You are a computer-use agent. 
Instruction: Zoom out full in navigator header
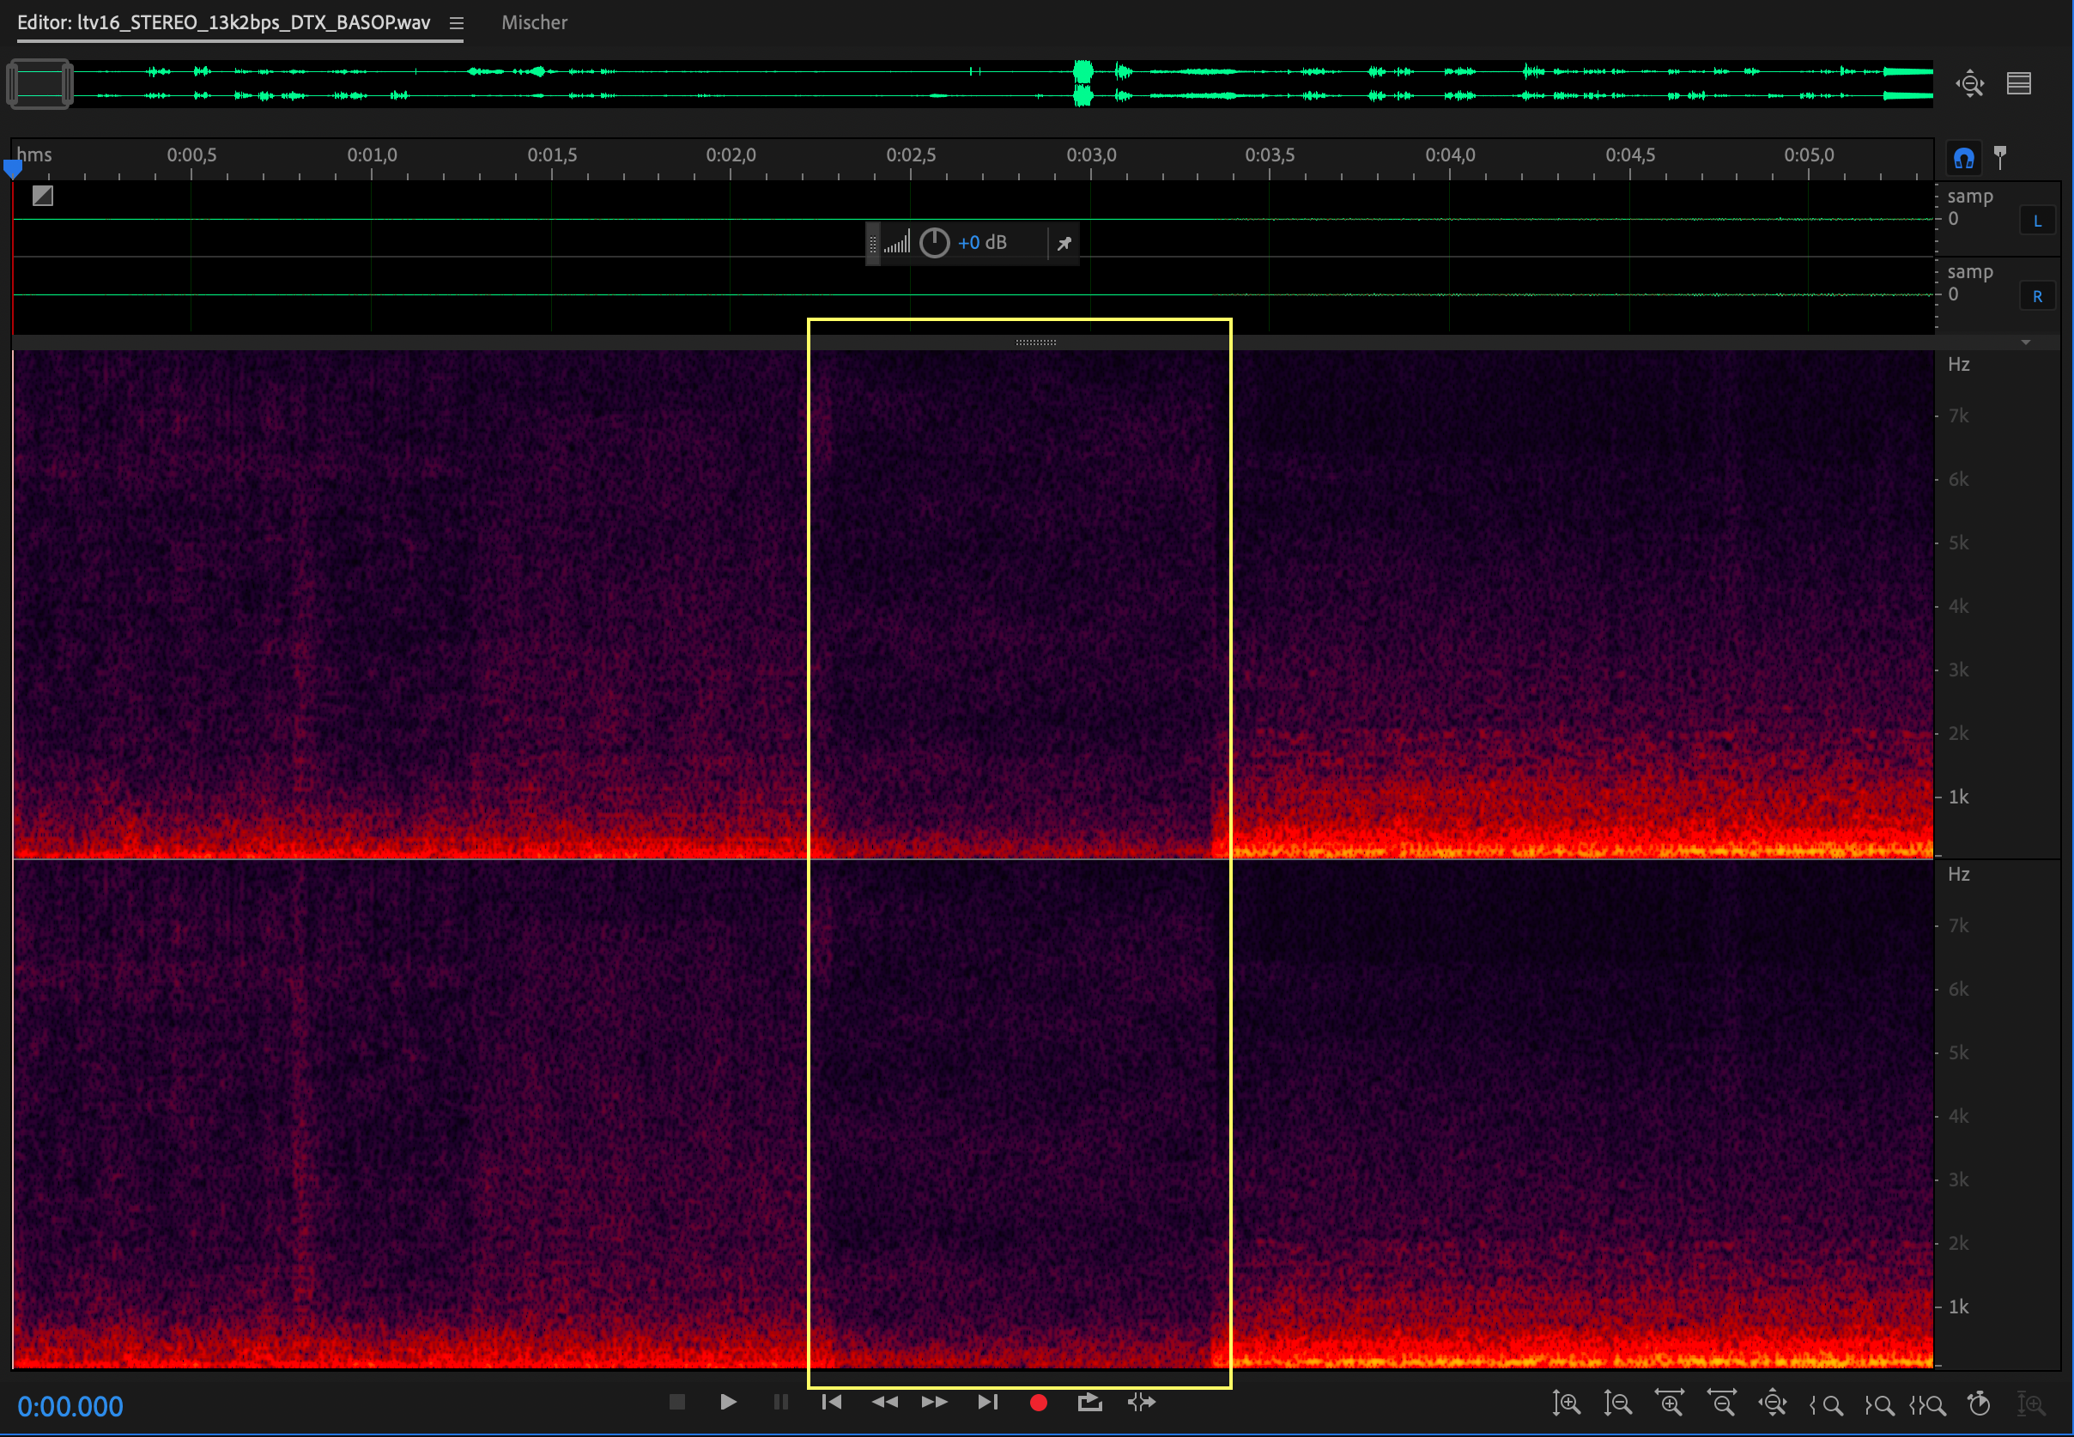point(1969,84)
